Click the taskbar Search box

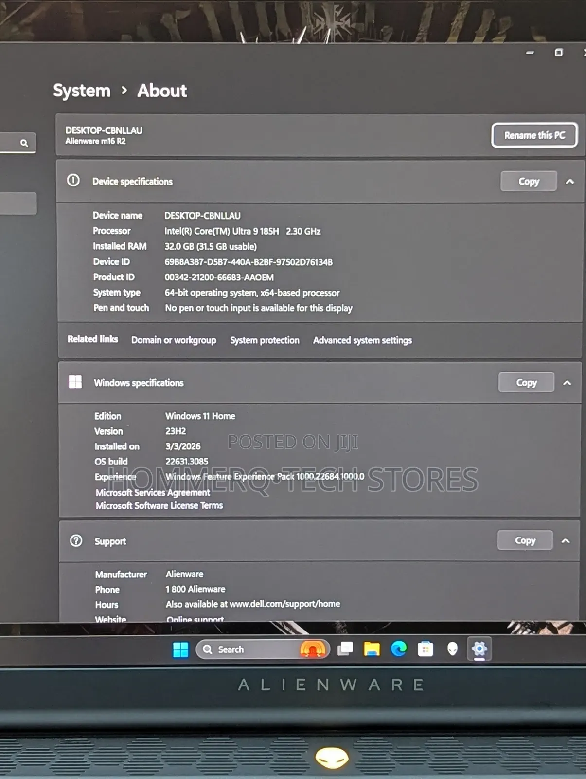point(263,649)
